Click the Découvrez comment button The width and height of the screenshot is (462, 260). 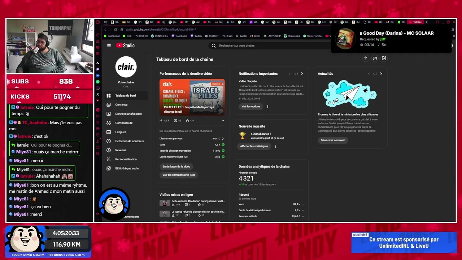coord(333,140)
